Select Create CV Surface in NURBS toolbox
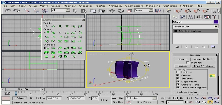 pos(47,48)
